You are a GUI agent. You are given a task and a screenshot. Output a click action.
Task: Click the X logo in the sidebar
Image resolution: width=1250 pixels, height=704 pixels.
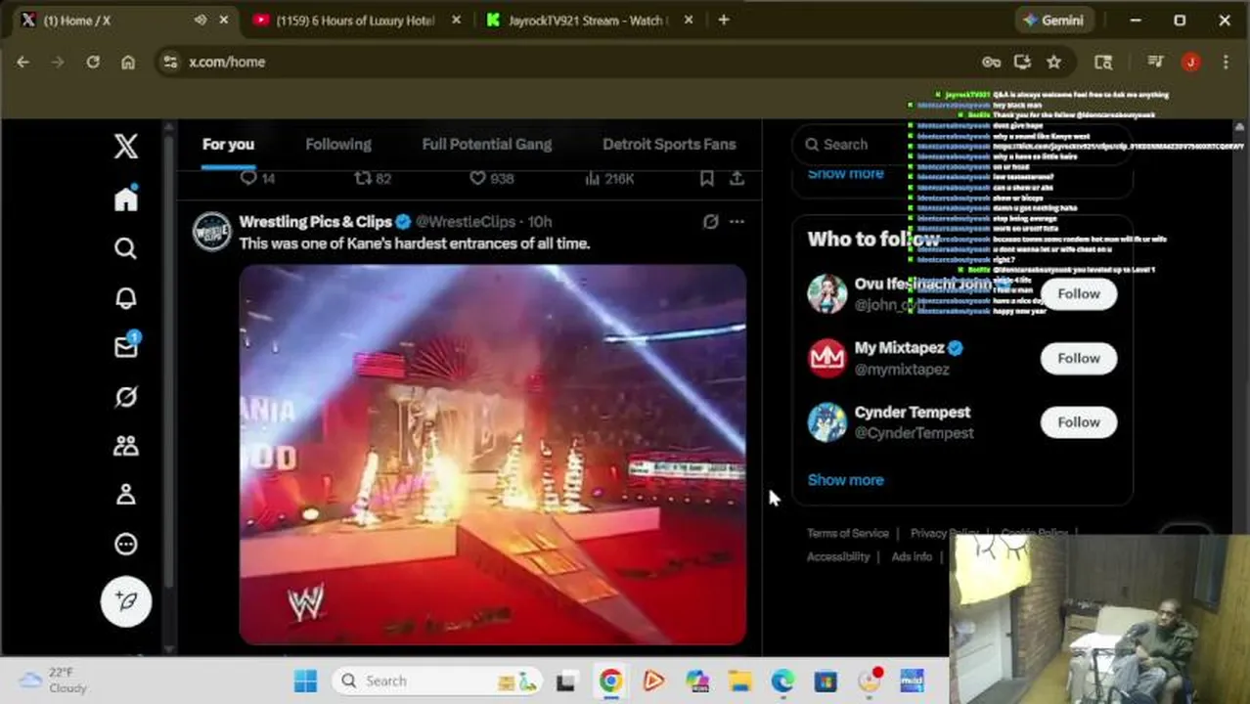coord(126,147)
